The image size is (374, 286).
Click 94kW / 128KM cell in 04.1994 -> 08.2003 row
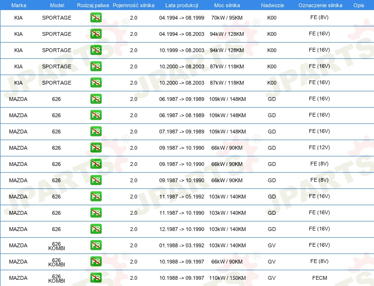tap(227, 34)
